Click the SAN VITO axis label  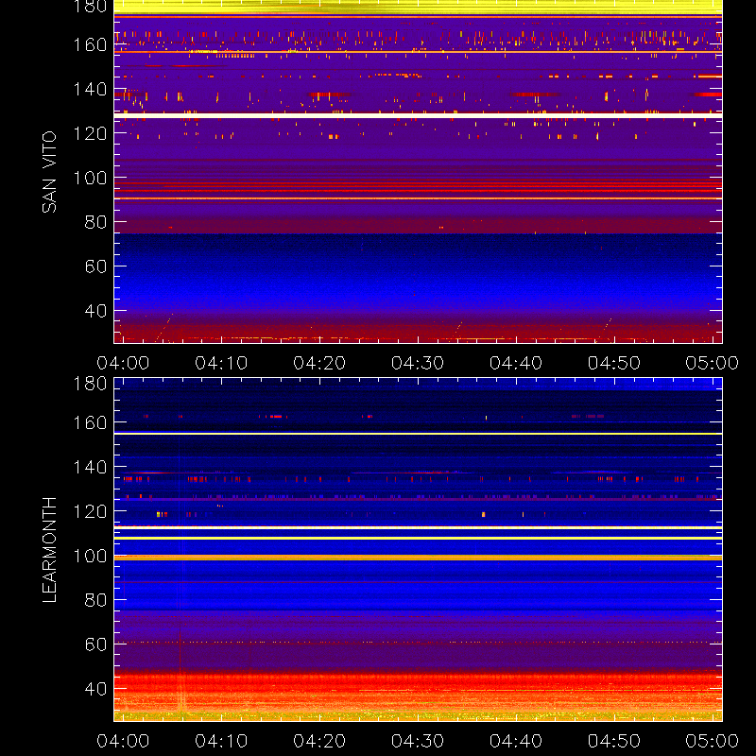point(49,172)
